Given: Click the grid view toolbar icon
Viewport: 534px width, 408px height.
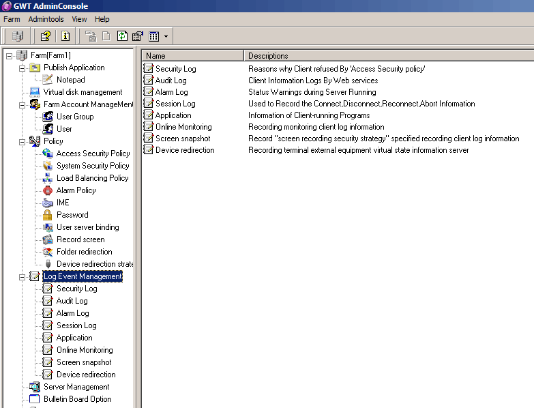Looking at the screenshot, I should [x=154, y=36].
